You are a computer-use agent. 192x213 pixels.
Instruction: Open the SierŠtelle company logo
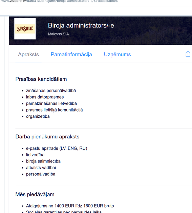[25, 29]
